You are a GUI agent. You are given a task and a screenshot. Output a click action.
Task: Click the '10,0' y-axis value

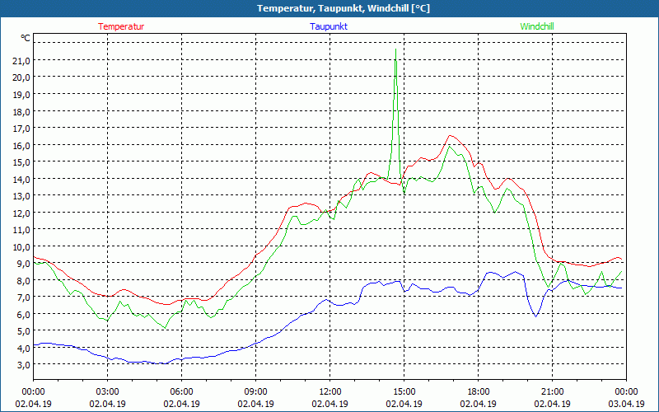pos(21,246)
